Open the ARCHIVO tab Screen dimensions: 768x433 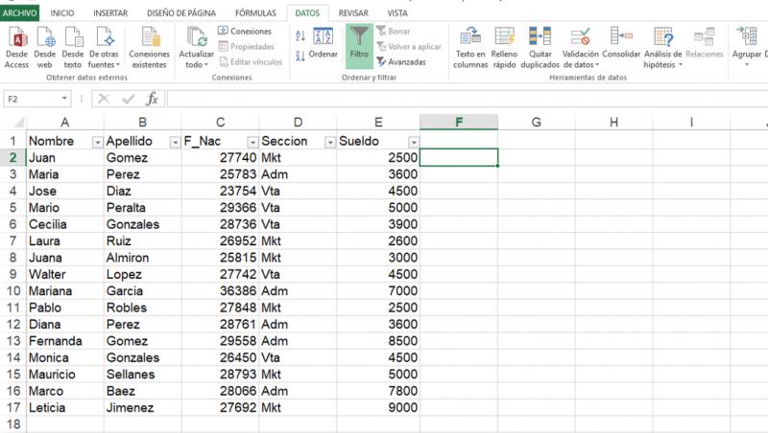[x=19, y=13]
